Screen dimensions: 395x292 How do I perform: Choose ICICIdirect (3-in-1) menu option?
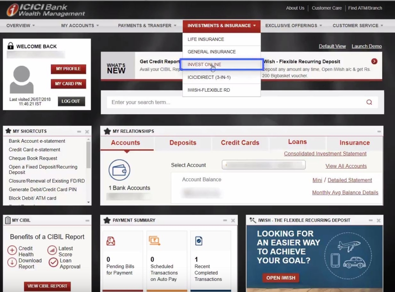221,77
